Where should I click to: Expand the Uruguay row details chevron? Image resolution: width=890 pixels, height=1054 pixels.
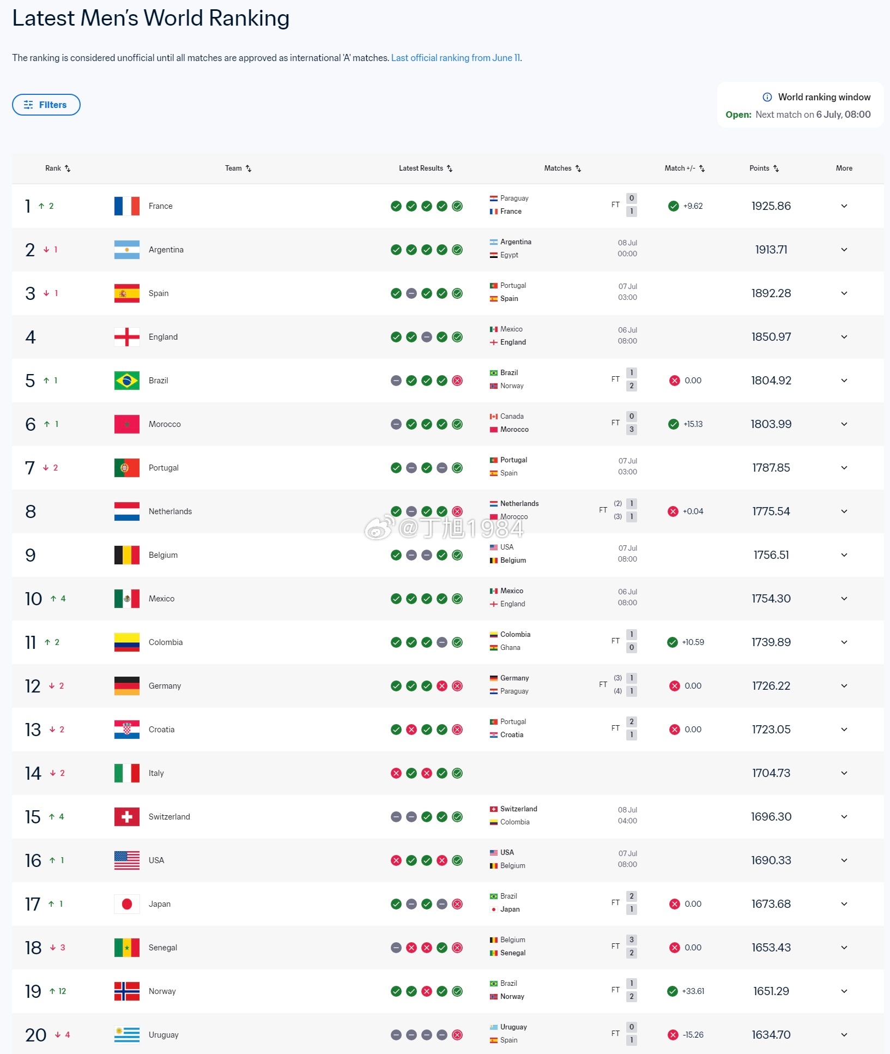coord(844,1035)
